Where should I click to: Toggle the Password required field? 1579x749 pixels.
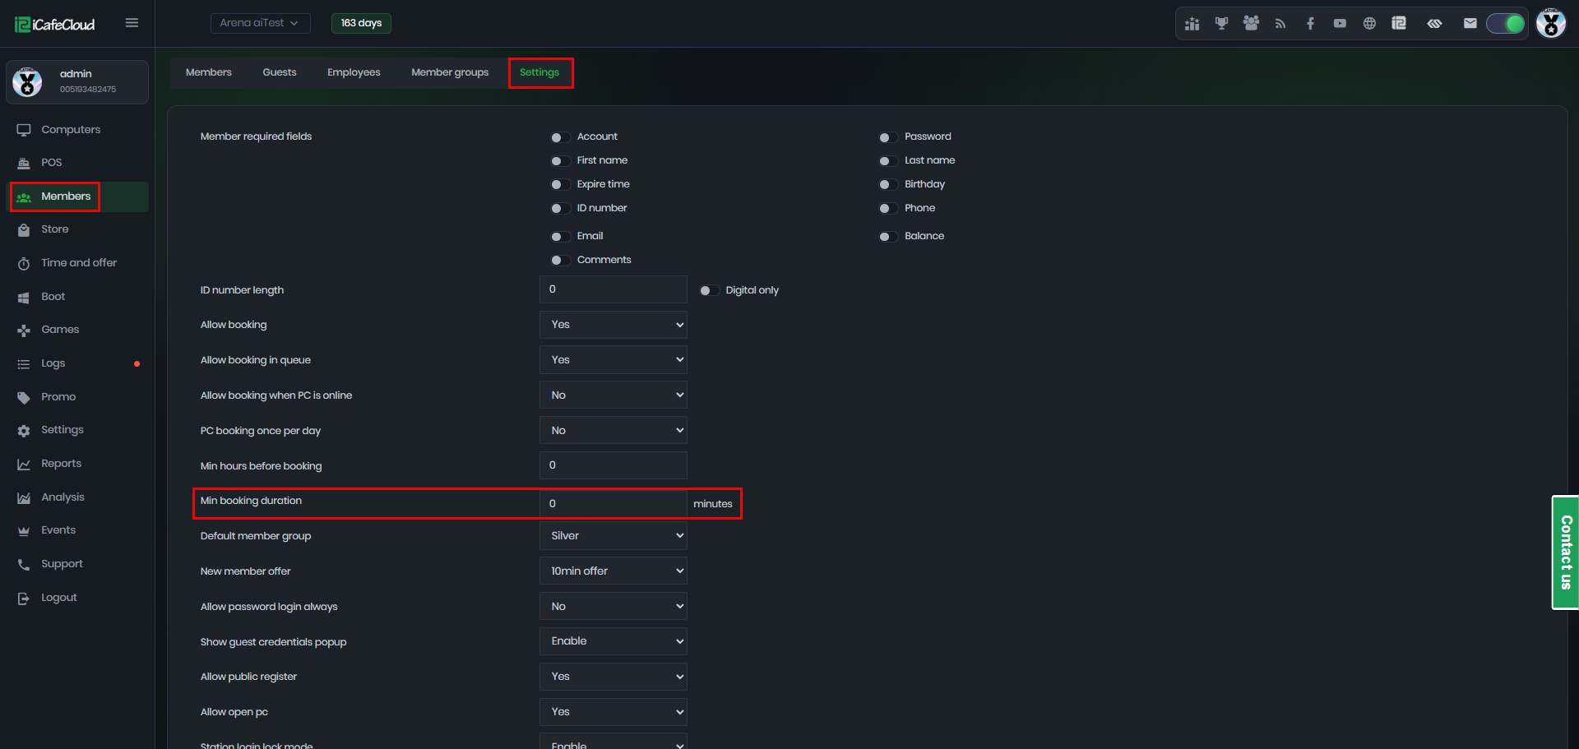tap(888, 137)
